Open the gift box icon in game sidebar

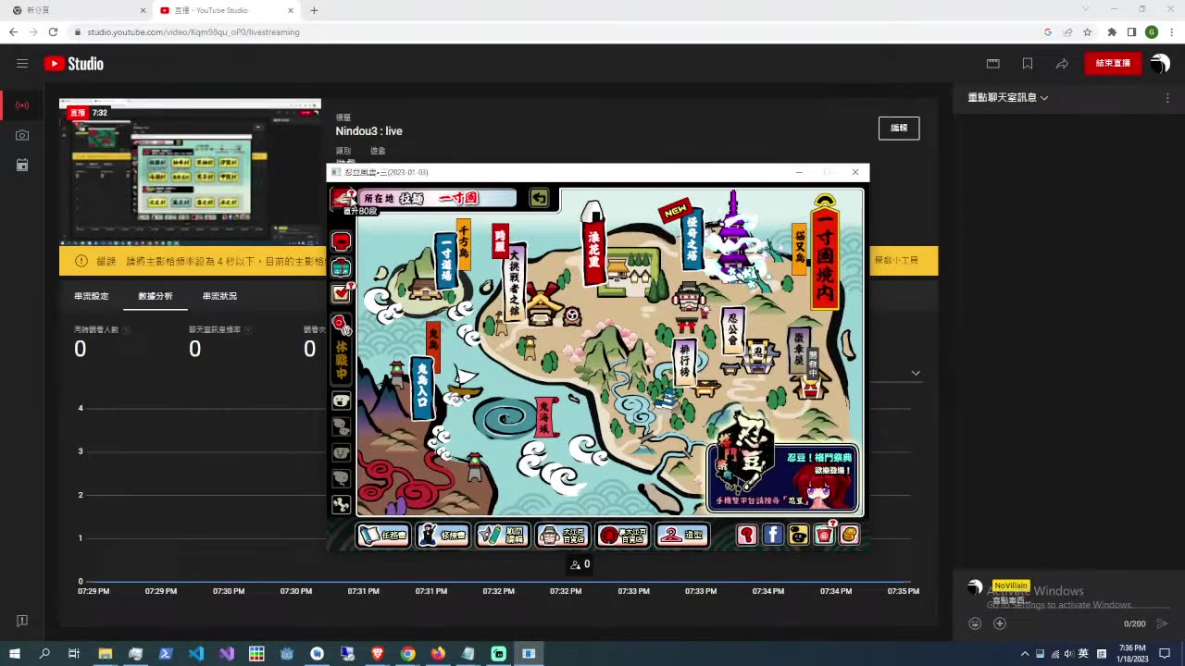[x=342, y=267]
